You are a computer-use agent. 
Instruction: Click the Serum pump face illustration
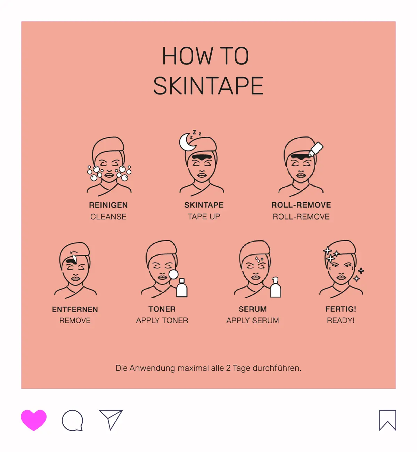pyautogui.click(x=257, y=269)
